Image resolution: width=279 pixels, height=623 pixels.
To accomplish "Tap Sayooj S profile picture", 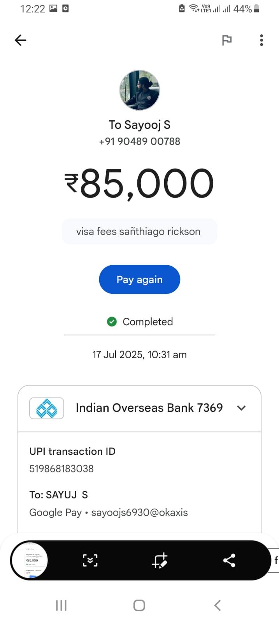I will [x=139, y=90].
